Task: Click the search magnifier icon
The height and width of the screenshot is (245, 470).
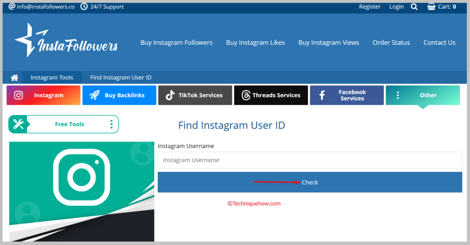Action: pos(414,6)
